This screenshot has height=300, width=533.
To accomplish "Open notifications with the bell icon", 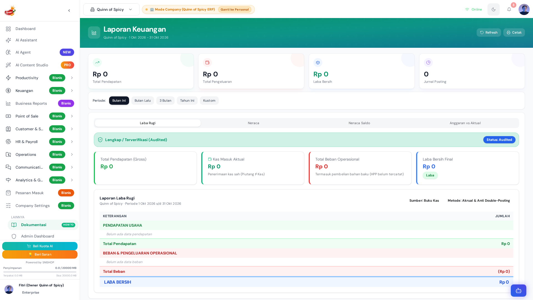I will coord(509,9).
